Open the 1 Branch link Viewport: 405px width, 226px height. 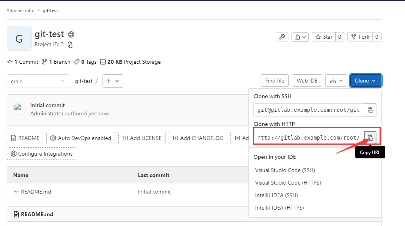point(56,62)
